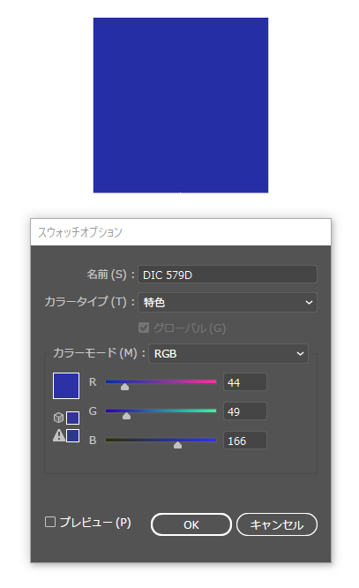
Task: Open the カラーモード dropdown showing RGB
Action: point(228,354)
